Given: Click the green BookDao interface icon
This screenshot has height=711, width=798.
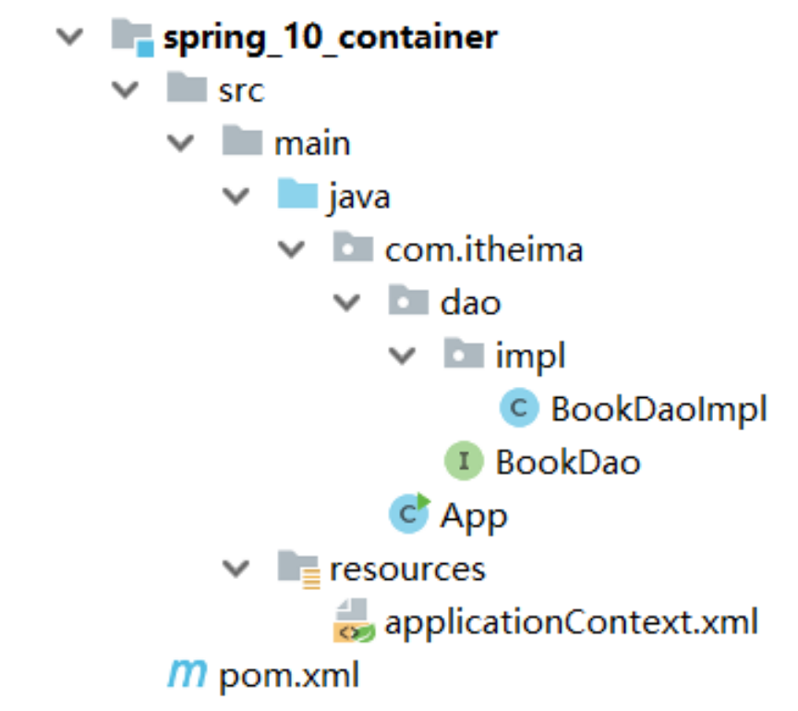Looking at the screenshot, I should [464, 461].
